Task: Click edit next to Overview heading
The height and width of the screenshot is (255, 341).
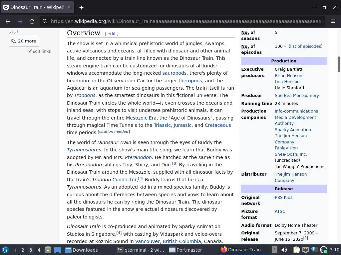Action: coord(112,34)
